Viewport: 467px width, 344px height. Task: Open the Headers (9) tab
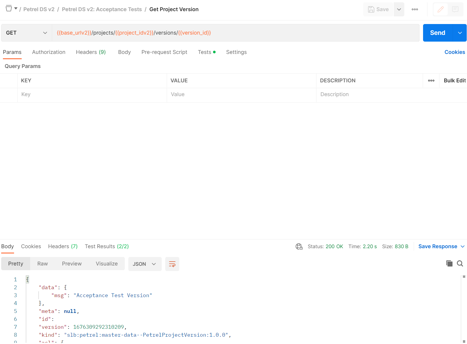pos(91,52)
